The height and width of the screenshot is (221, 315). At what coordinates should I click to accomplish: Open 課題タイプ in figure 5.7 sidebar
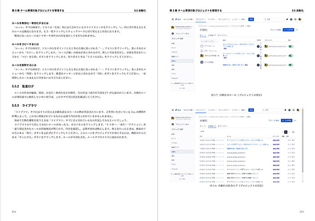click(x=175, y=57)
